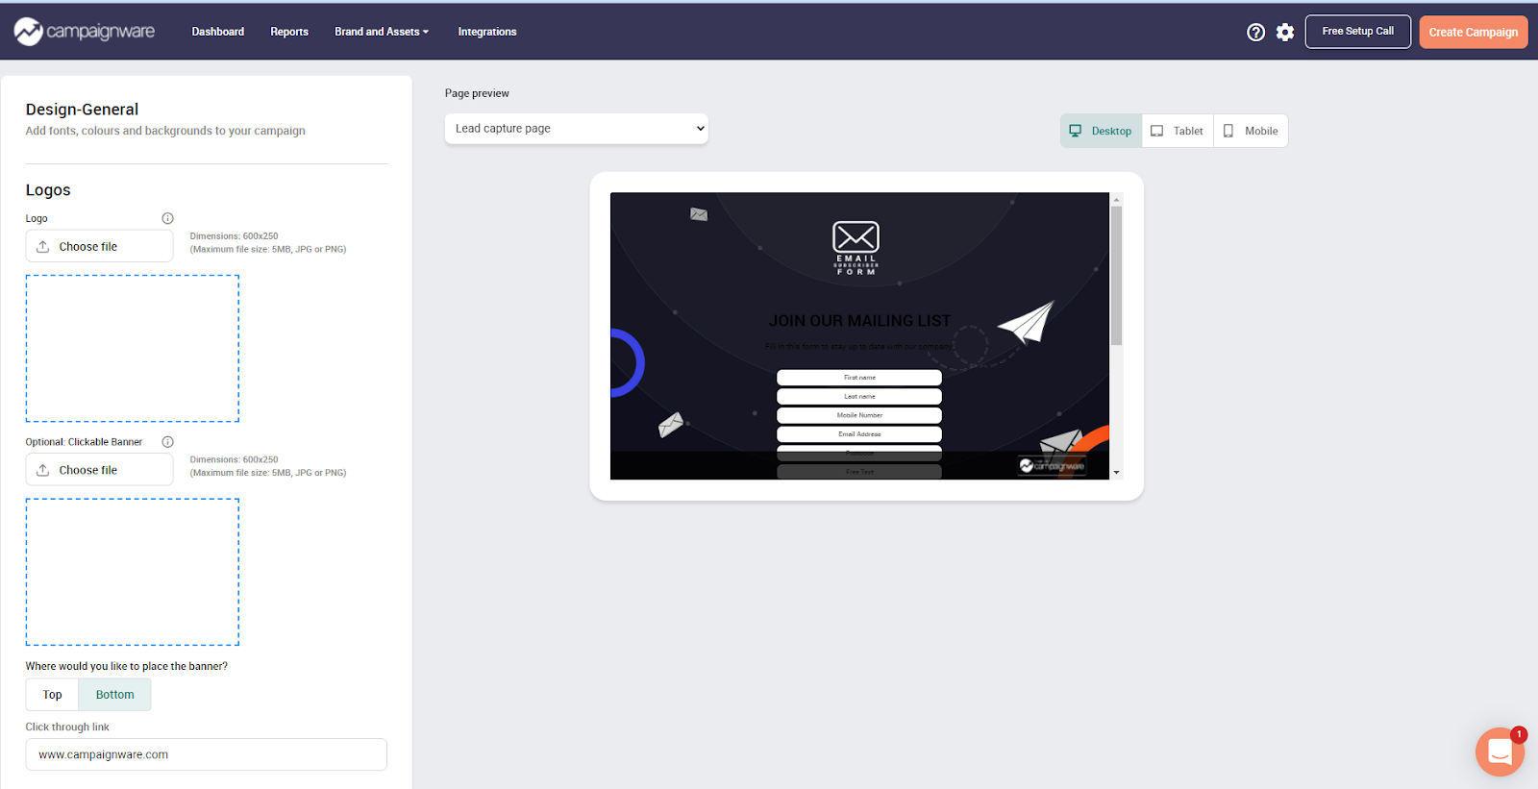Image resolution: width=1538 pixels, height=789 pixels.
Task: Open the help question mark icon
Action: (1255, 33)
